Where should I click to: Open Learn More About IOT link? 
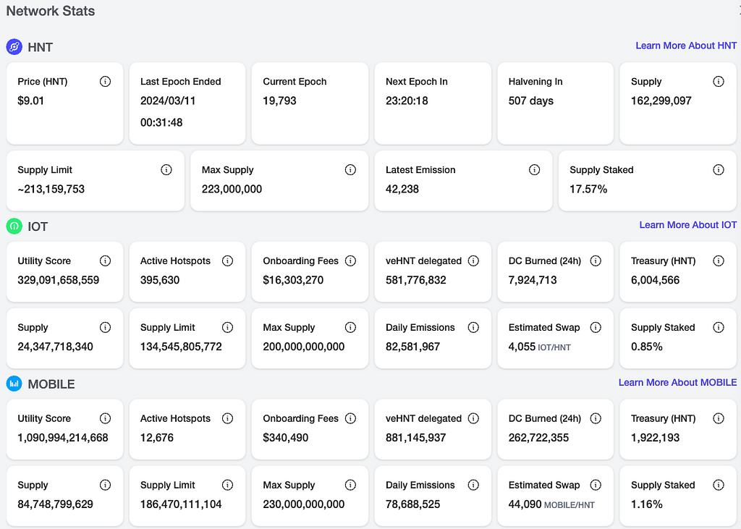(x=687, y=225)
